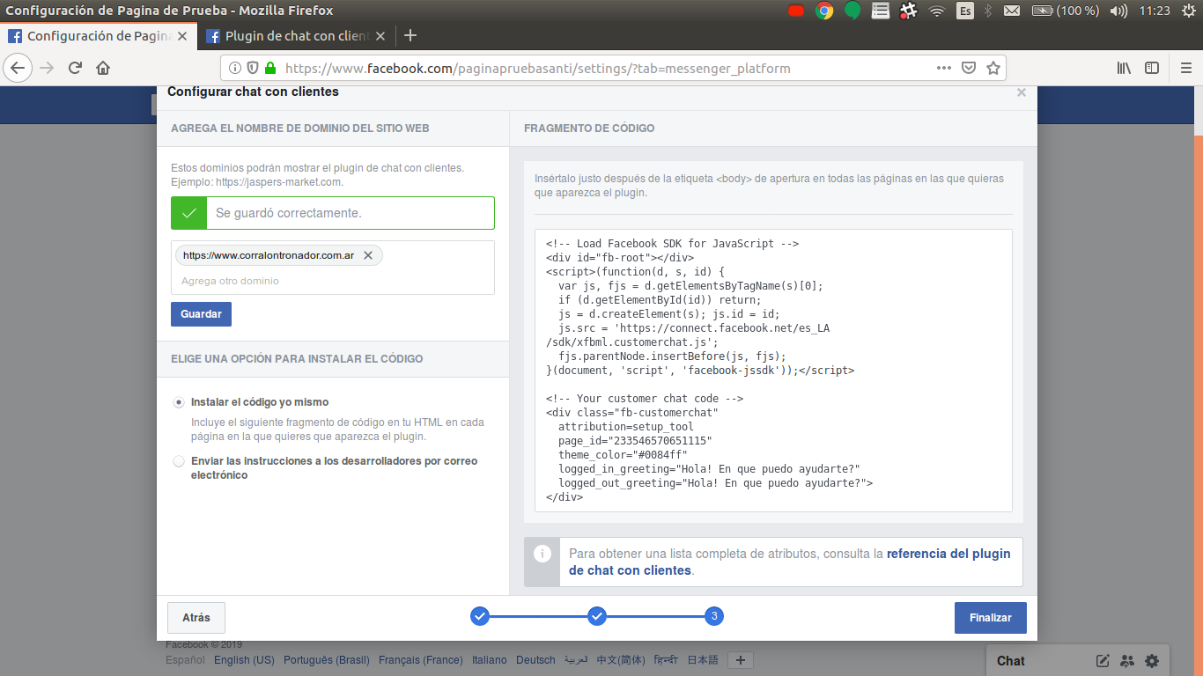The width and height of the screenshot is (1203, 676).
Task: Reload the current page
Action: 76,68
